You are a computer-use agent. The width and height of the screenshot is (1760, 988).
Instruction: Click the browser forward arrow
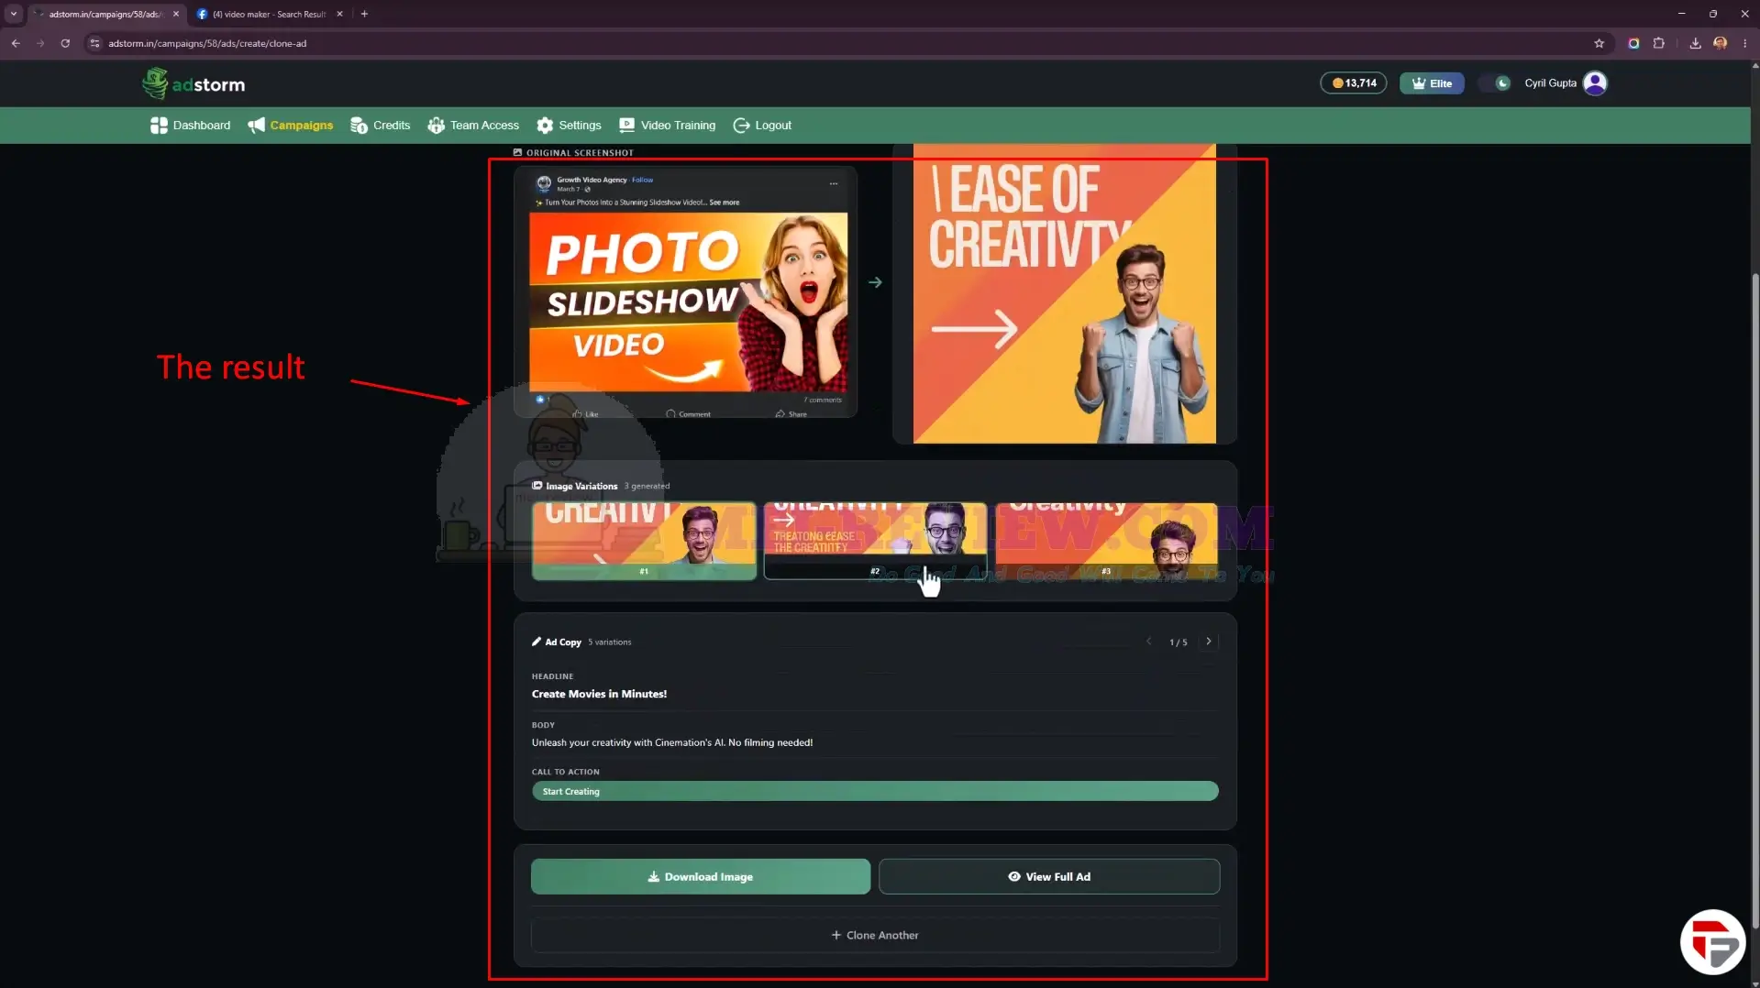(40, 43)
